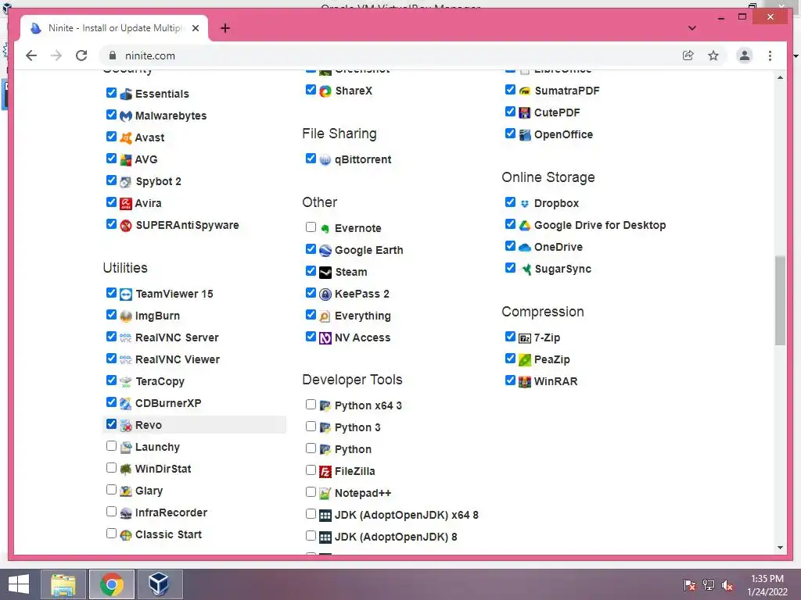Check the Classic Start checkbox
This screenshot has height=600, width=801.
point(111,534)
